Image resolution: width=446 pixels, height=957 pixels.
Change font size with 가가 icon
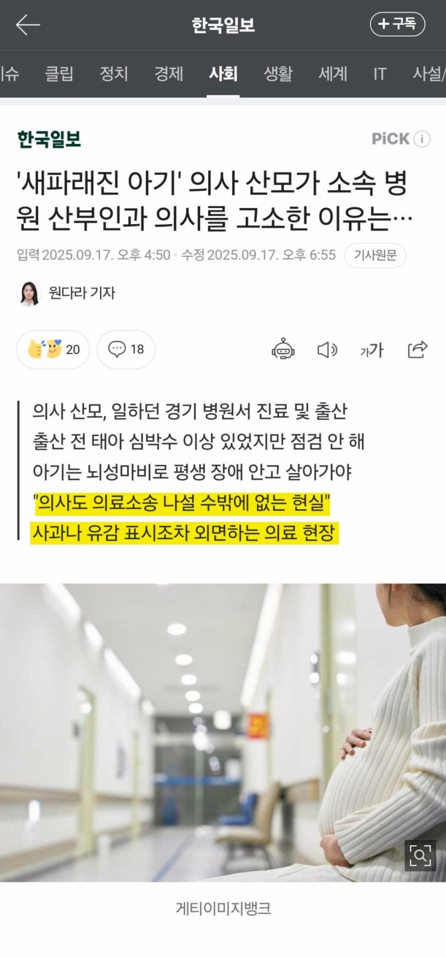[372, 350]
